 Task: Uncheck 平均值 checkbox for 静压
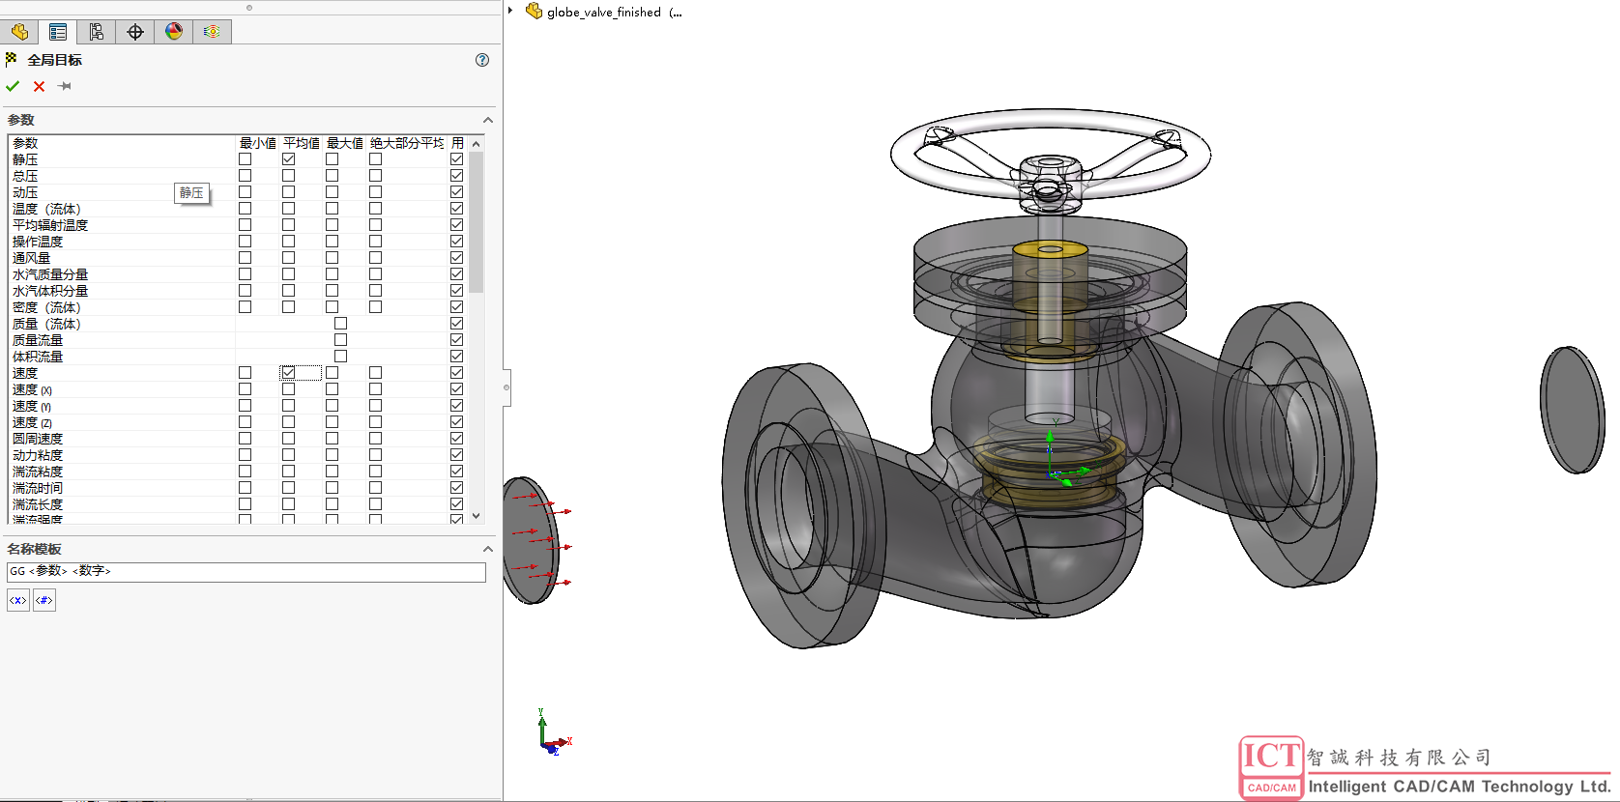tap(288, 159)
